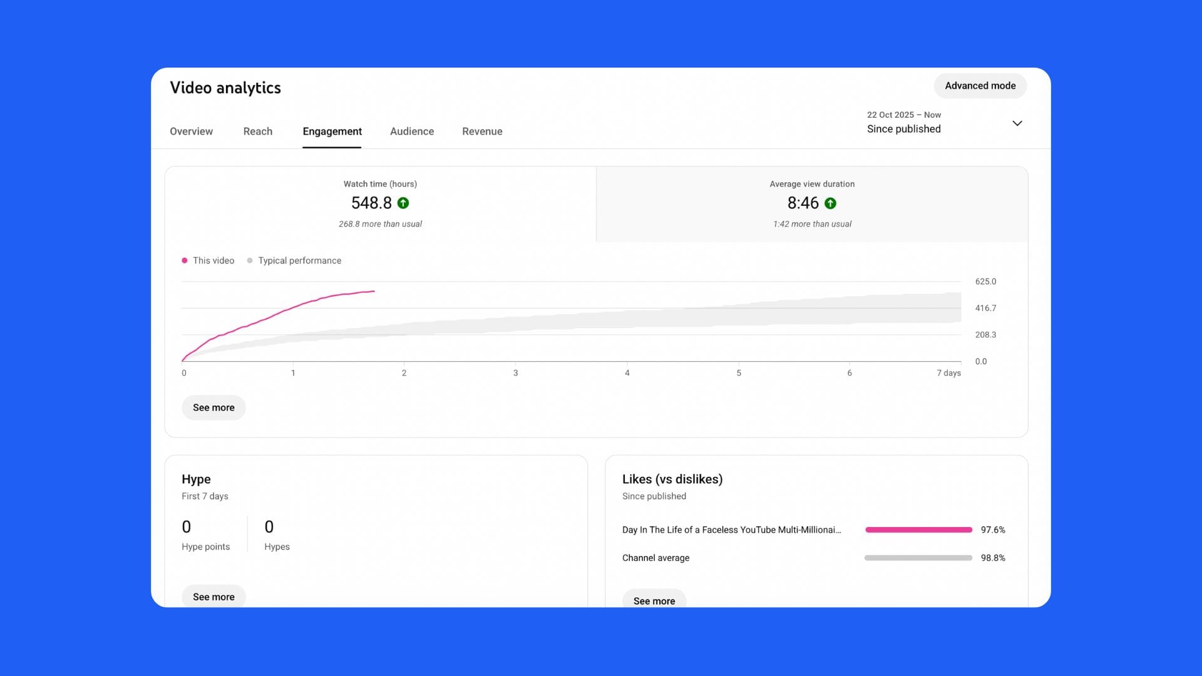Screen dimensions: 1202x676
Task: Click green up arrow beside Average view duration
Action: 830,203
